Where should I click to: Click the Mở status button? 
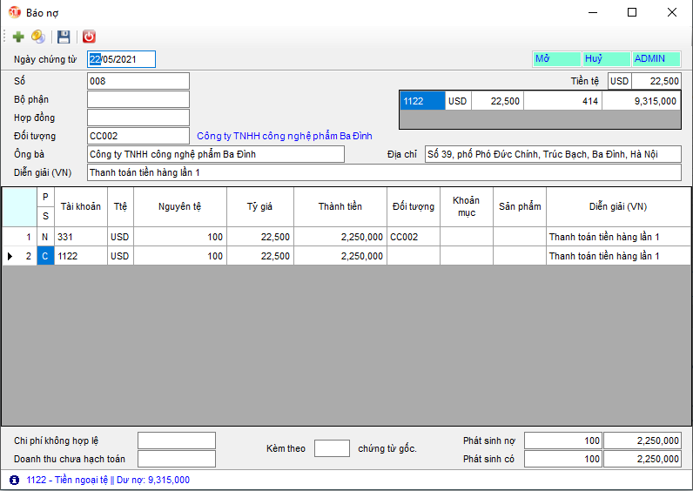(555, 59)
